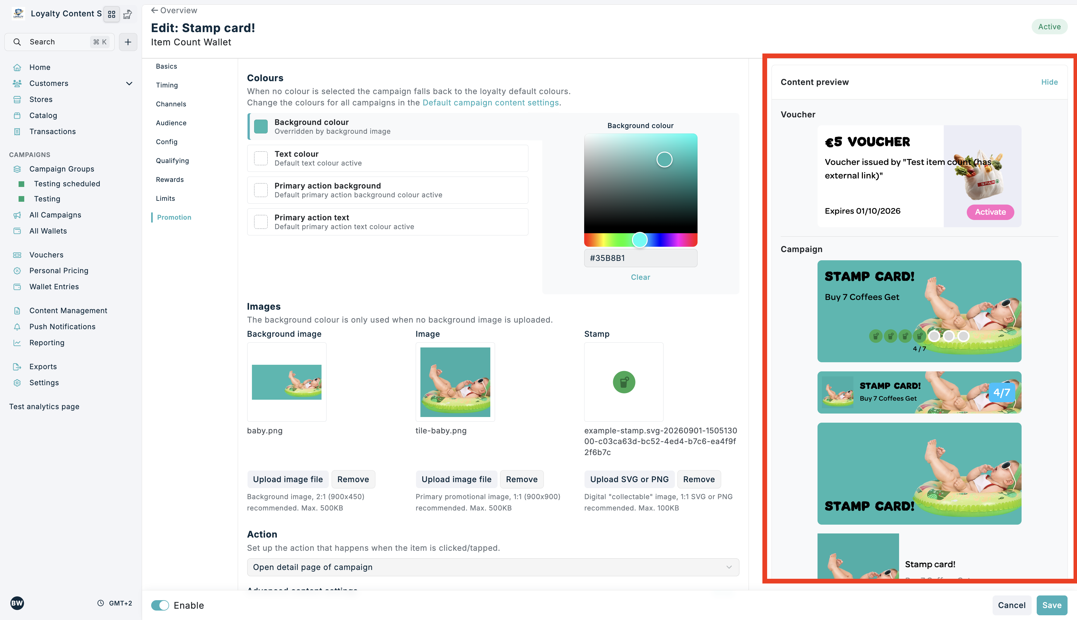Click the baby.png background image thumbnail
This screenshot has width=1077, height=620.
point(286,382)
